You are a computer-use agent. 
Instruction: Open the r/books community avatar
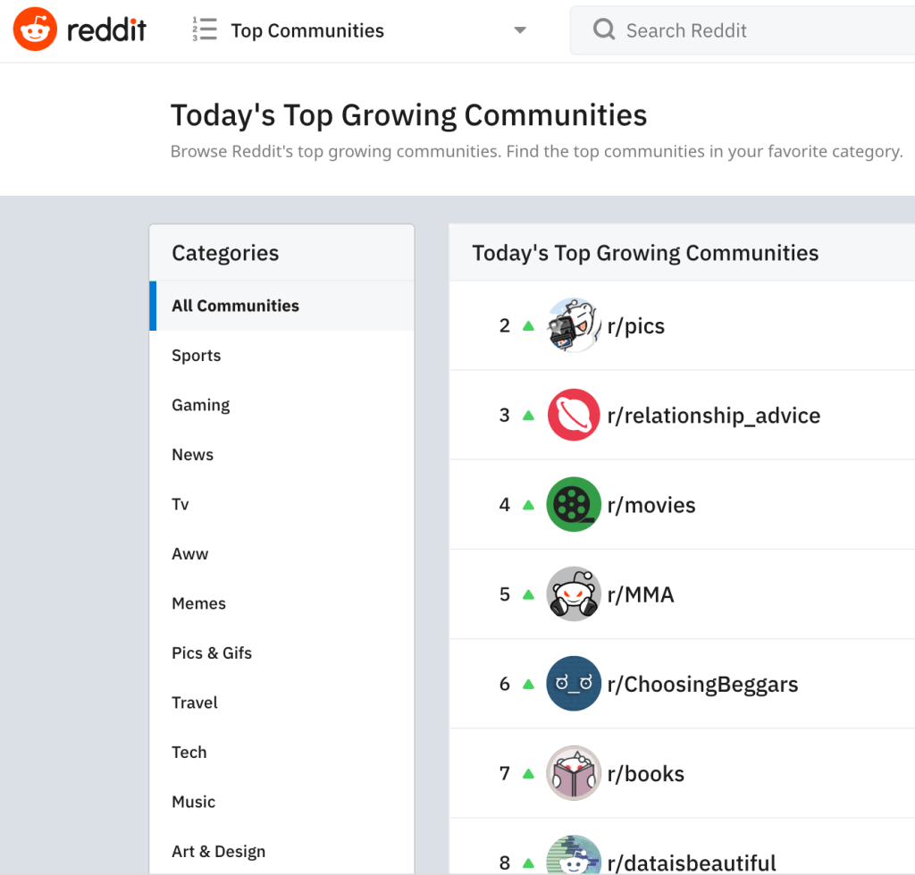click(573, 773)
